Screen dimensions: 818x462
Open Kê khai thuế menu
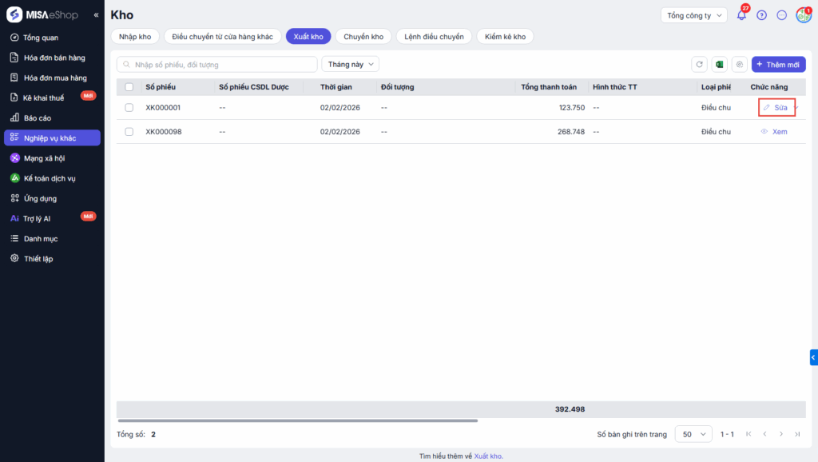52,98
